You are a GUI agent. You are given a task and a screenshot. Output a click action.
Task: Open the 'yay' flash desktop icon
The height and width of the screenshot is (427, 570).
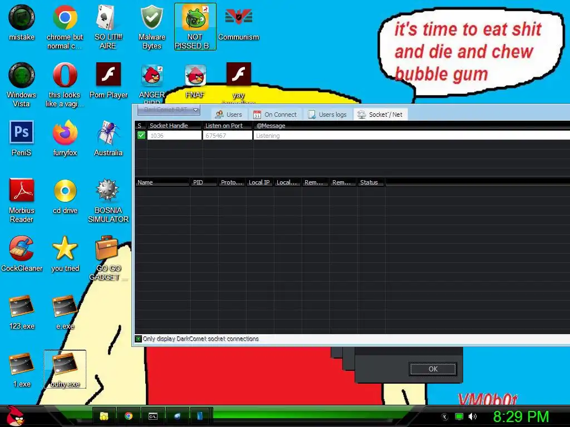tap(238, 83)
